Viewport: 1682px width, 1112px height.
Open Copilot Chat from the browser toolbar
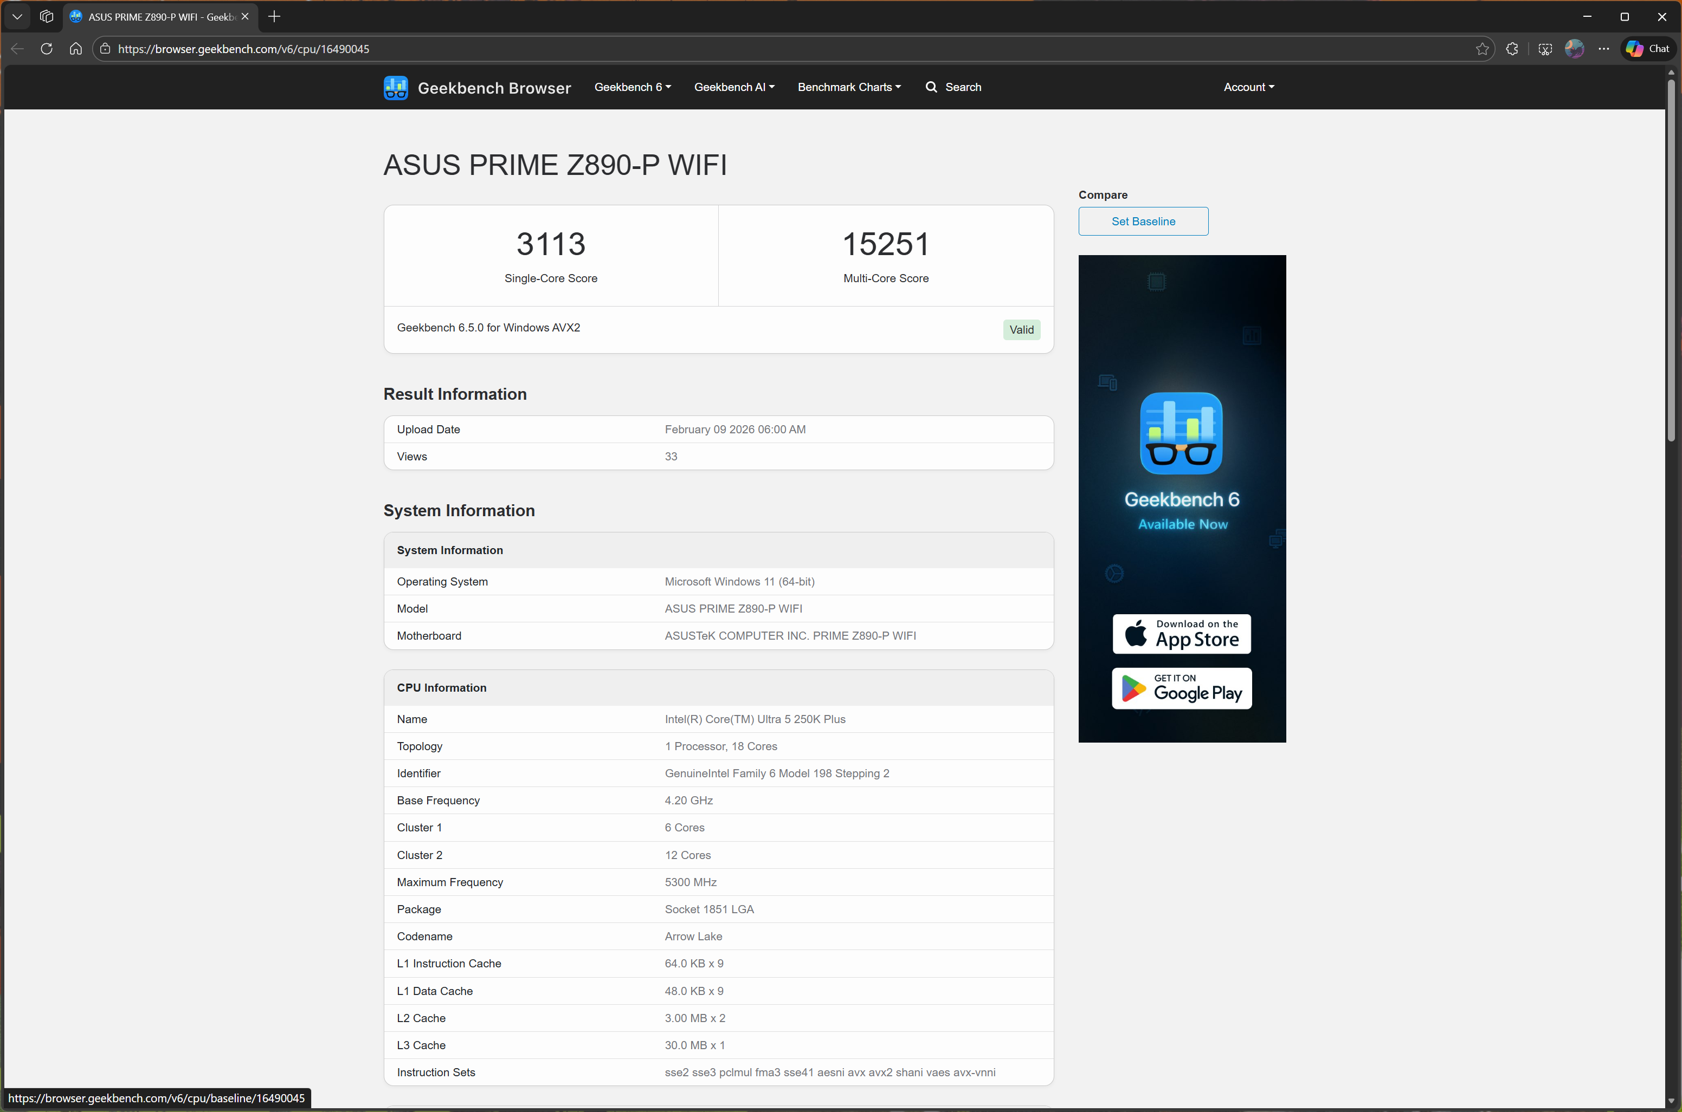click(1648, 48)
